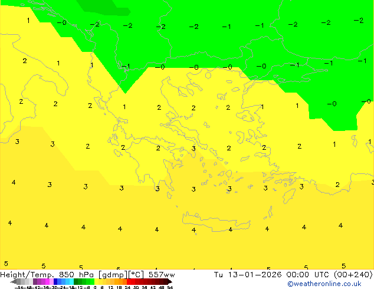Image resolution: width=374 pixels, height=289 pixels.
Task: Click the '54' label at the legend's end
Action: coord(170,287)
